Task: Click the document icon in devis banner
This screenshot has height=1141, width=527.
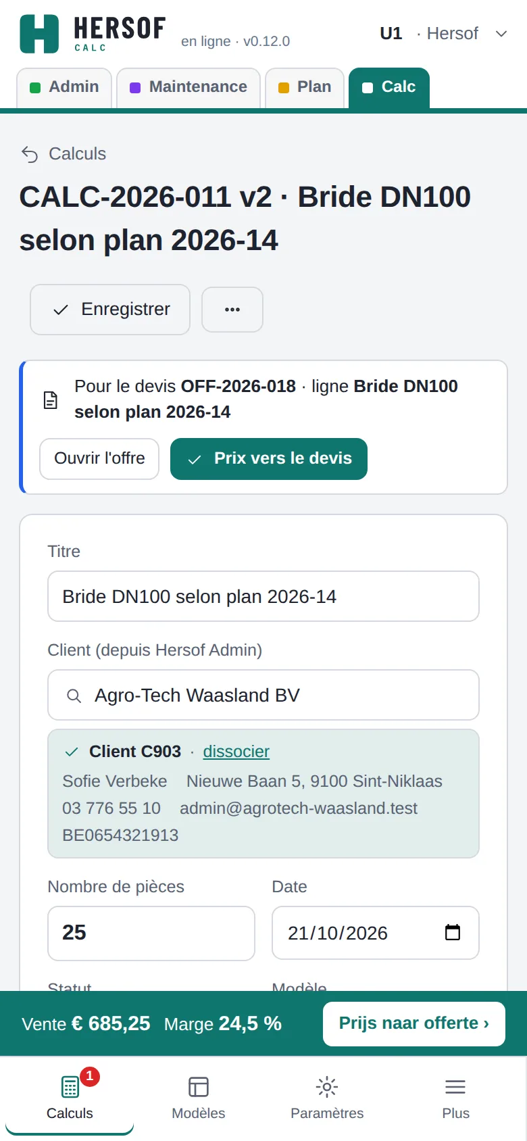Action: coord(51,400)
